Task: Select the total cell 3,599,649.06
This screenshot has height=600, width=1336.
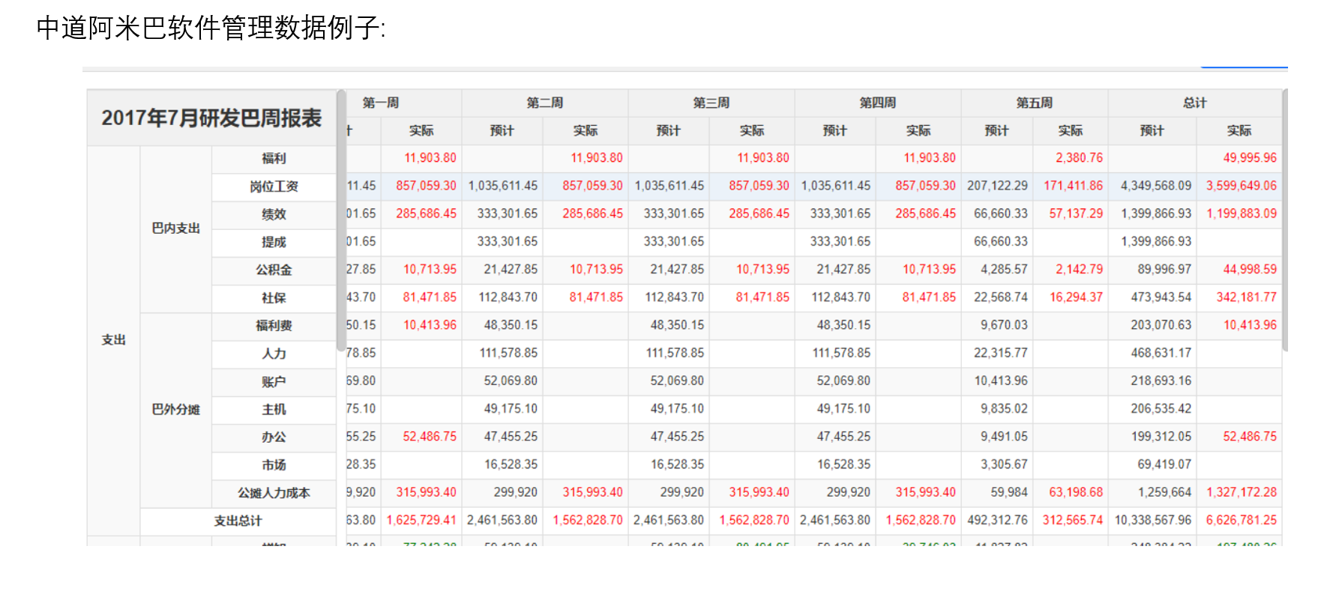Action: [1239, 186]
